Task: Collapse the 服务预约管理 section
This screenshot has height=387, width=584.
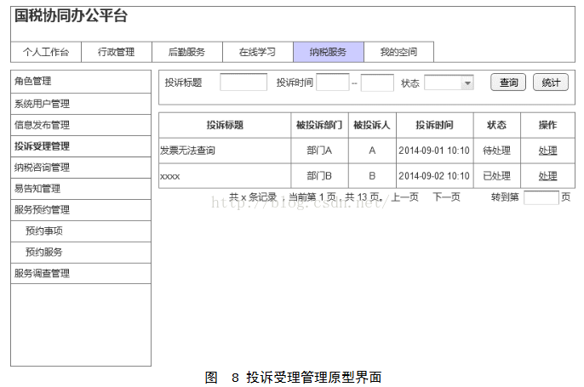Action: [81, 210]
